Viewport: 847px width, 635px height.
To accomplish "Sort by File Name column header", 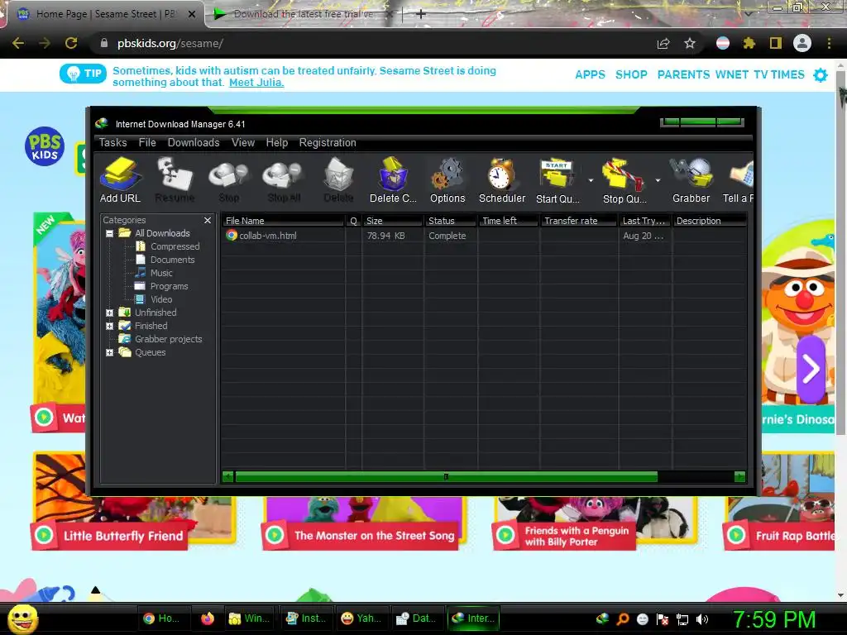I will 283,220.
